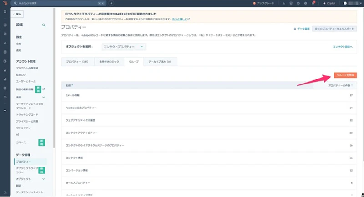Viewport: 364px width, 197px height.
Task: Open the Marketing megaphone icon
Action: pos(5,43)
